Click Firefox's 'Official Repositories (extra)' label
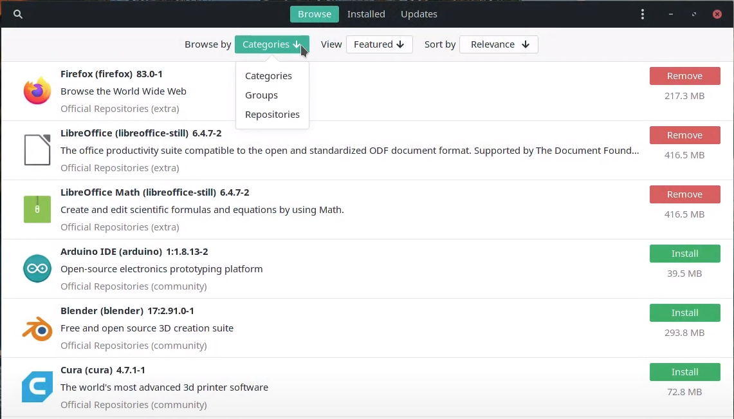The image size is (734, 419). [120, 109]
